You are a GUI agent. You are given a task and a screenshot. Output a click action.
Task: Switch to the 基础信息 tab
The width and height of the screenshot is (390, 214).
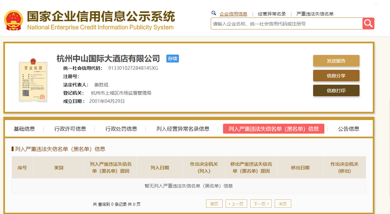[x=25, y=129]
